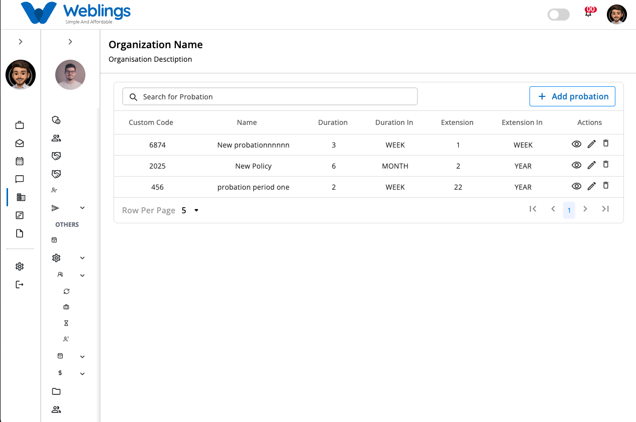Click the open envelope mail icon
The width and height of the screenshot is (636, 422).
(x=20, y=144)
